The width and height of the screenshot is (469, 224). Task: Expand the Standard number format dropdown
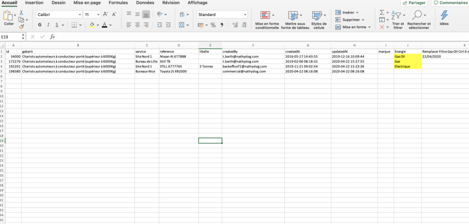point(222,14)
